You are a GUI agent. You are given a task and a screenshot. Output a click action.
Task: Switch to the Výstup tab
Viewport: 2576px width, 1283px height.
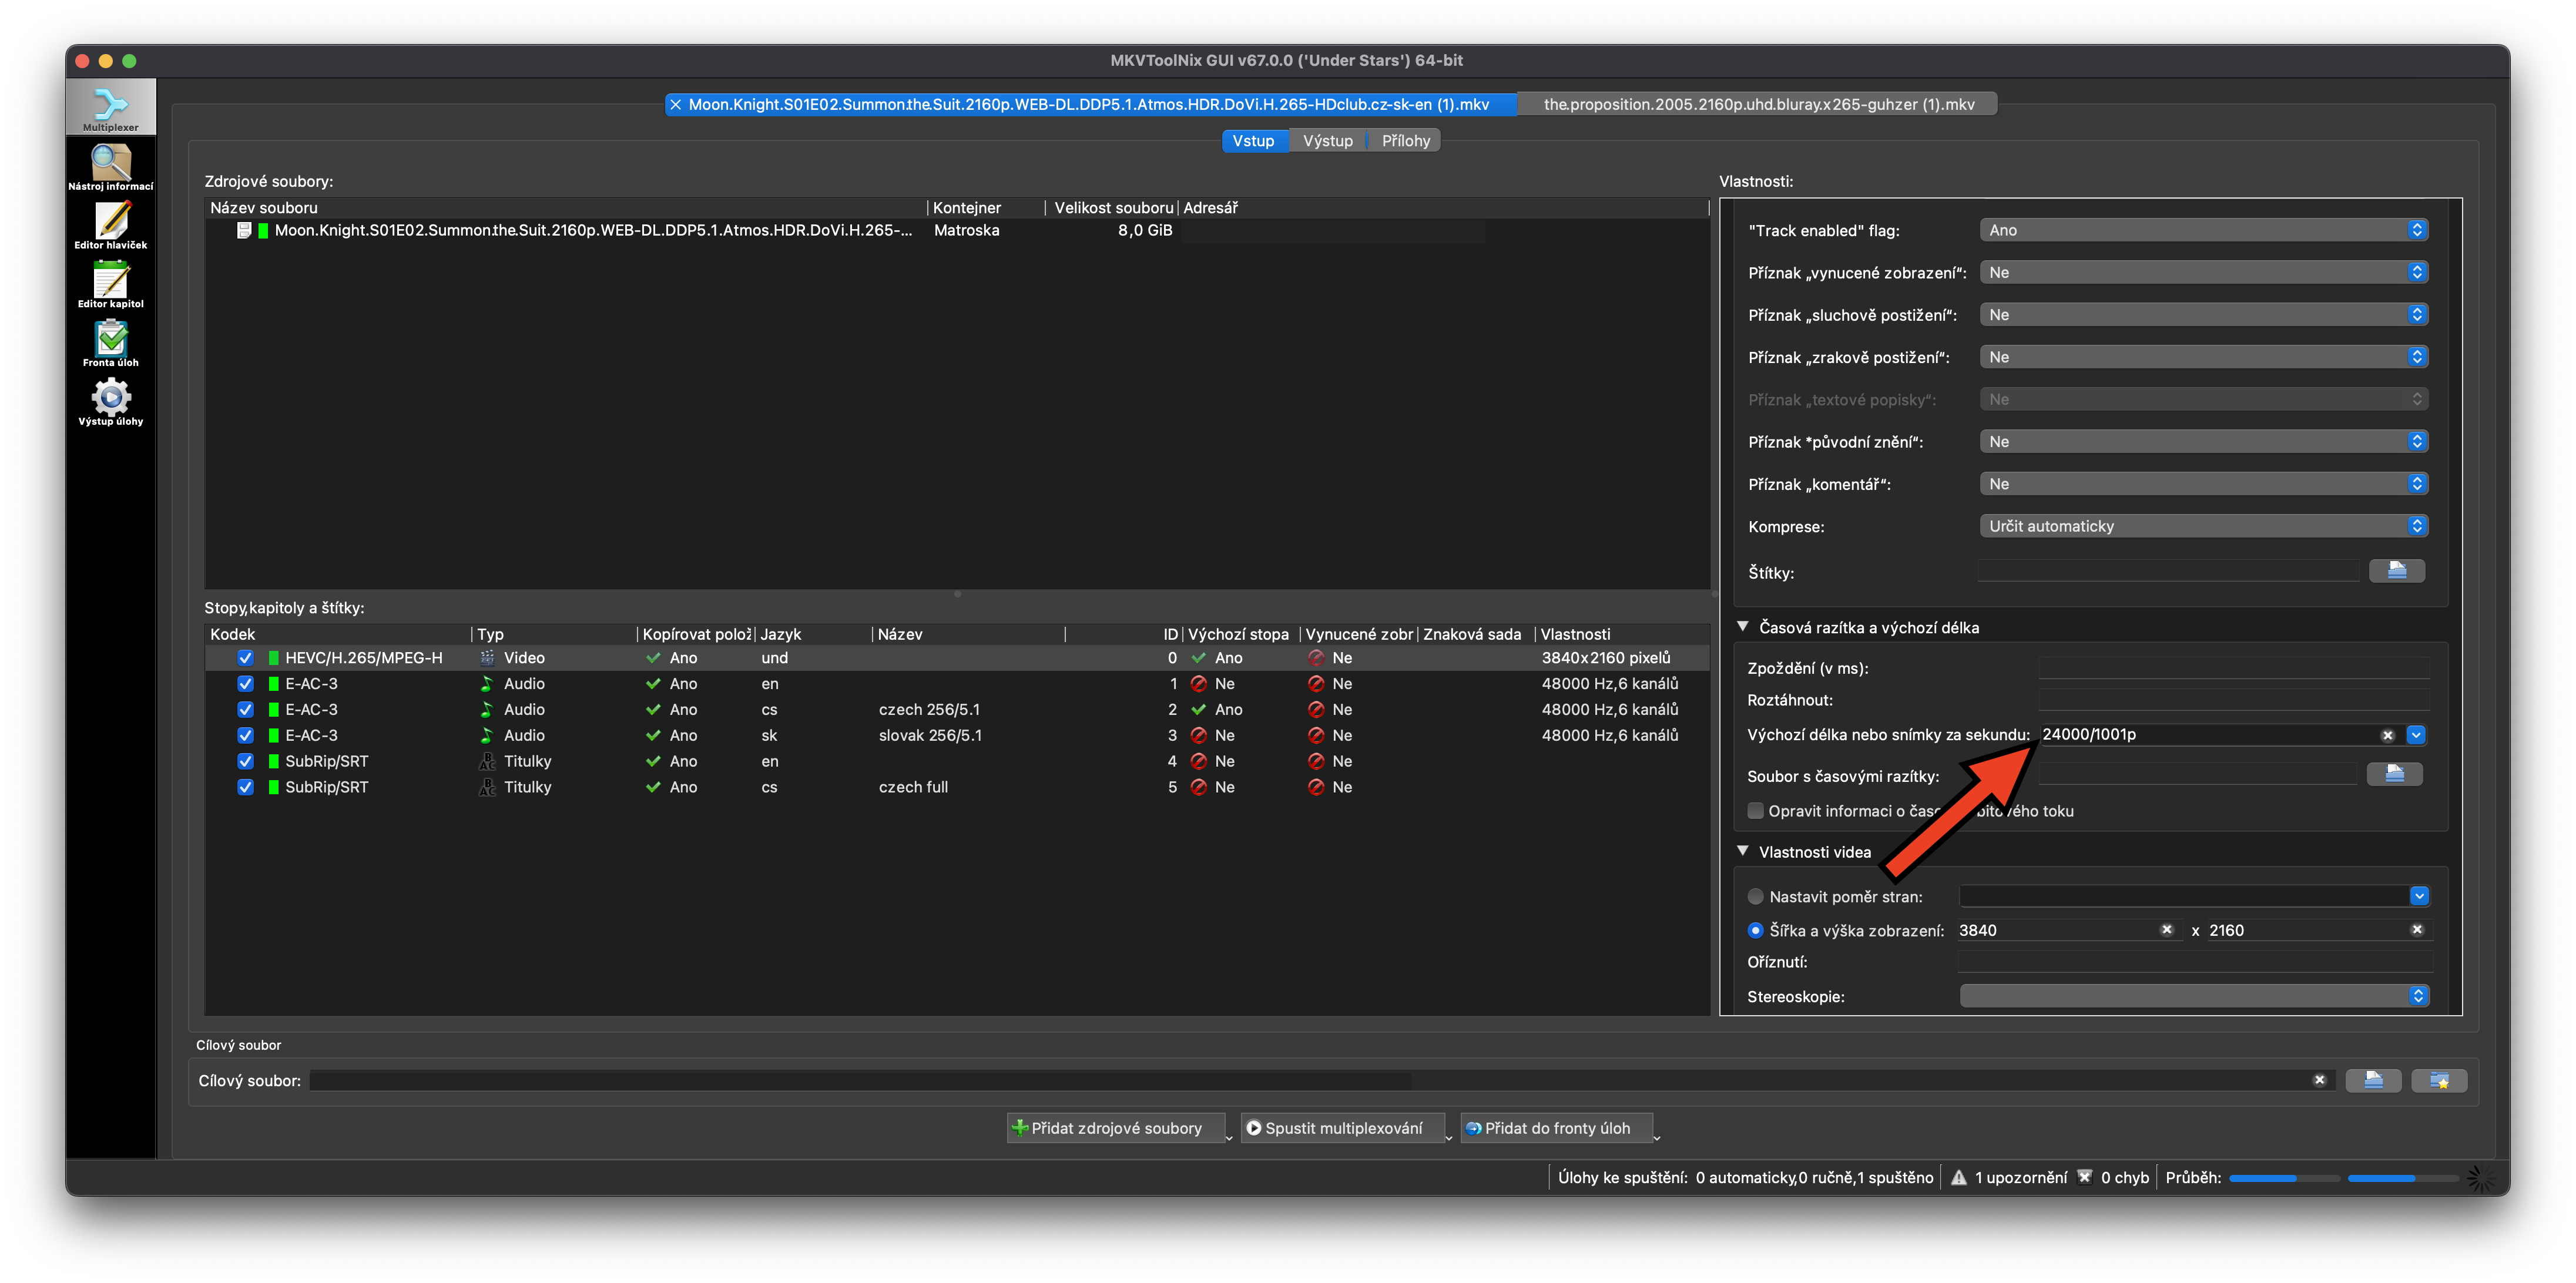tap(1327, 141)
